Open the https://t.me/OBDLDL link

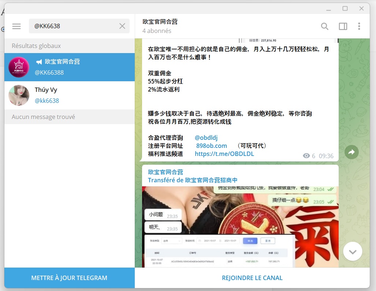pyautogui.click(x=224, y=154)
